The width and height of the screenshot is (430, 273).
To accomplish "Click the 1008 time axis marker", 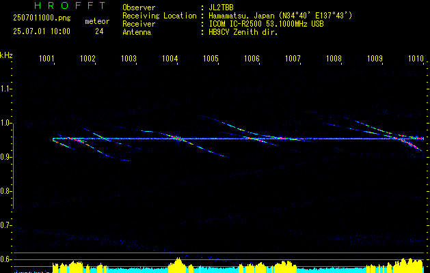I will coord(334,58).
